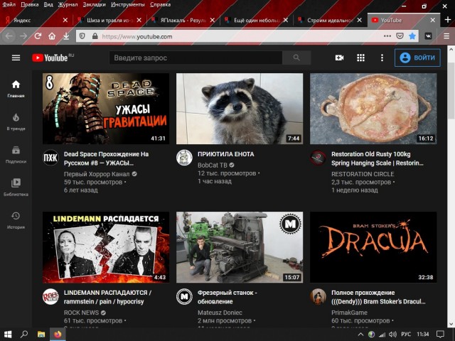Open В тренде in the sidebar
The image size is (455, 341).
tap(16, 121)
